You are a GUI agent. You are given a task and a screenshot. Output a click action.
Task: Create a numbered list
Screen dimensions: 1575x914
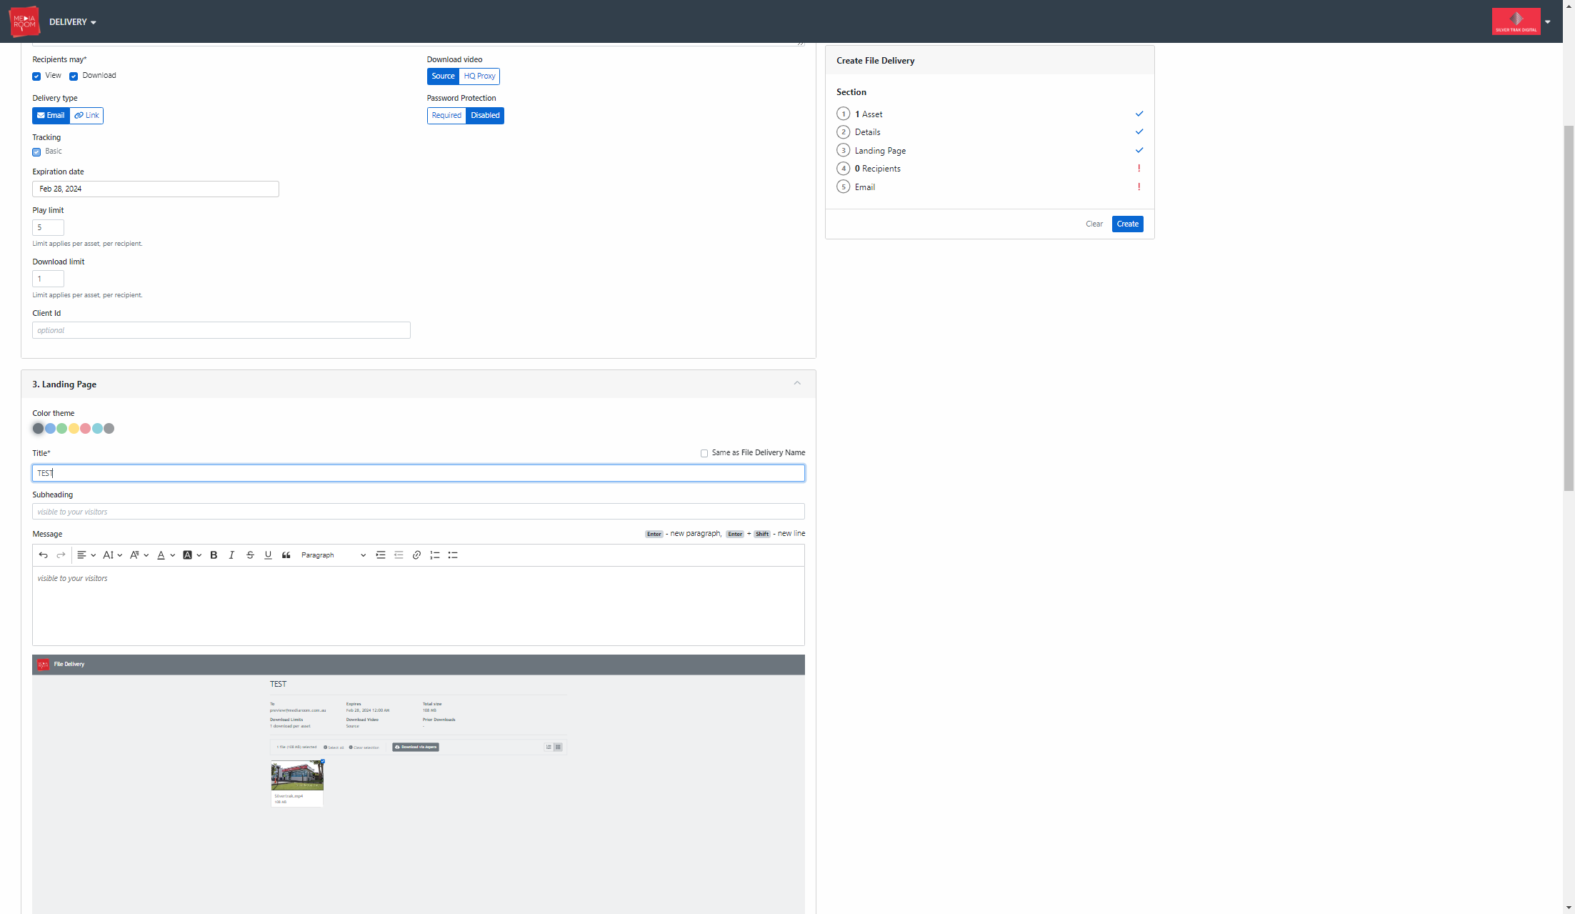pyautogui.click(x=434, y=555)
